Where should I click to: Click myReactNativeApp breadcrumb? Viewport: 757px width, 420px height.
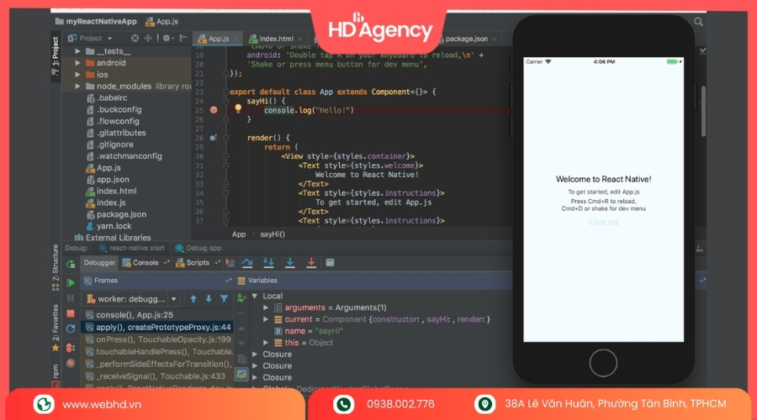point(96,21)
